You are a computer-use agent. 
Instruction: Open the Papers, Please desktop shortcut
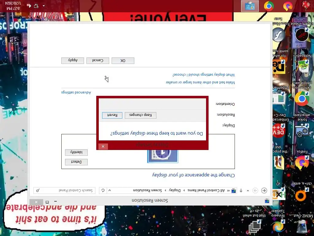301,35
